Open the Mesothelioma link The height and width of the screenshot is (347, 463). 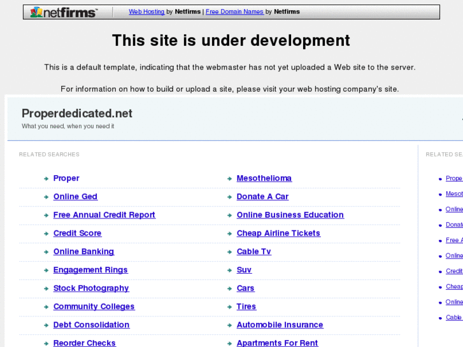264,178
